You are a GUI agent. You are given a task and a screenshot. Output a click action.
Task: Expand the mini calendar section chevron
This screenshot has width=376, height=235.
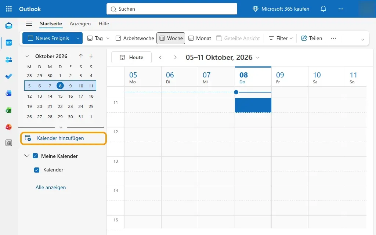(61, 127)
